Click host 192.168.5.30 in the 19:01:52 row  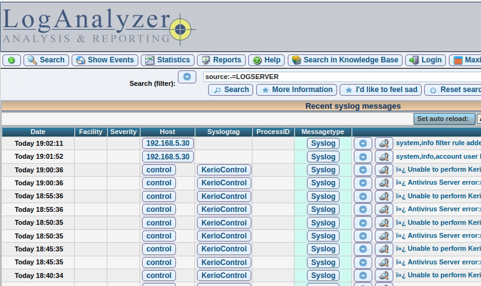(x=168, y=157)
